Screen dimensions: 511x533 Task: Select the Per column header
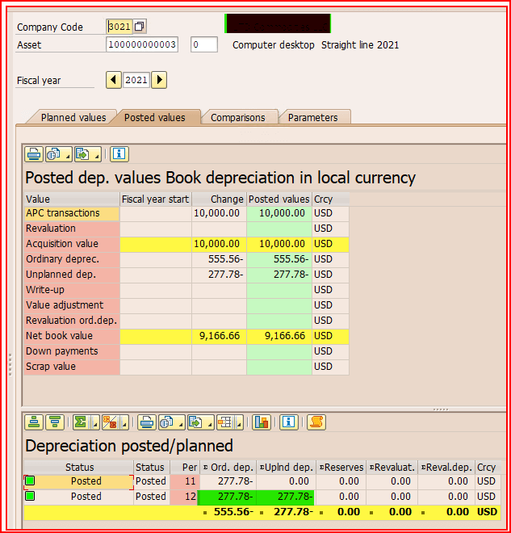[185, 468]
